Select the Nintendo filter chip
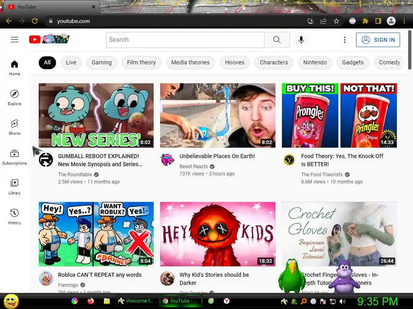413x309 pixels. 315,62
